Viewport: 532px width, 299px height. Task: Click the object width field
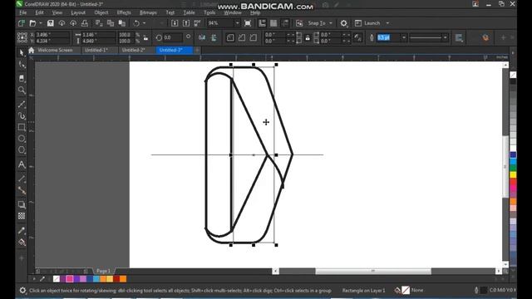(98, 35)
